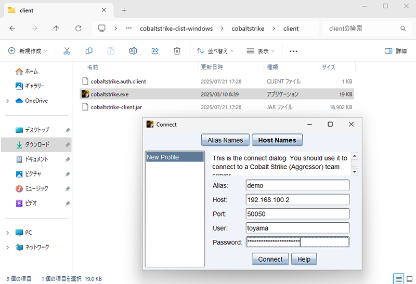Click the Copy icon in Explorer toolbar

(89, 51)
